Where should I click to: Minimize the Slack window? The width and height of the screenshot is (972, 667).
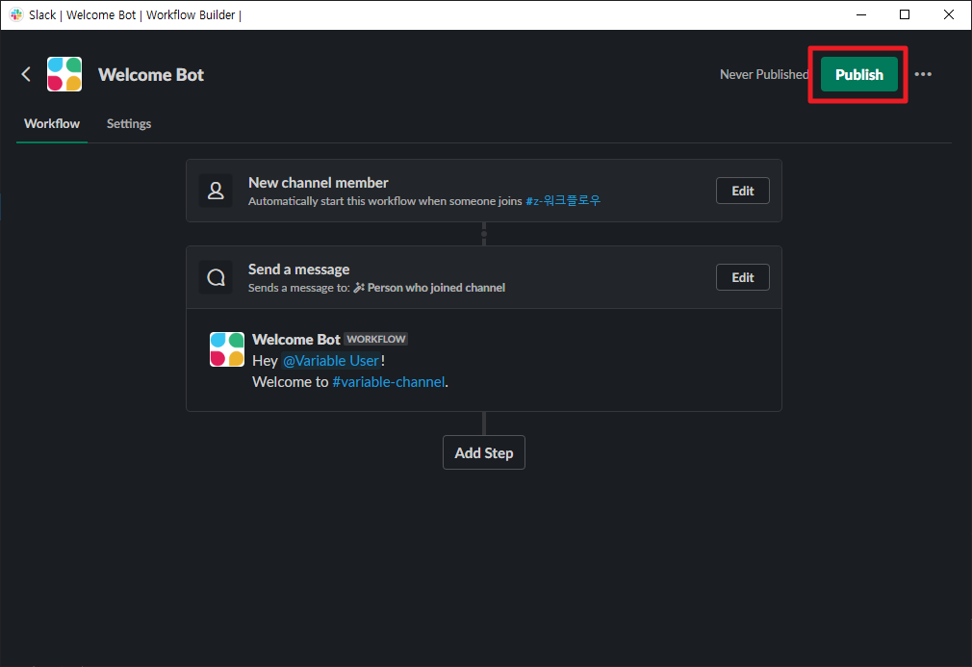pos(860,14)
